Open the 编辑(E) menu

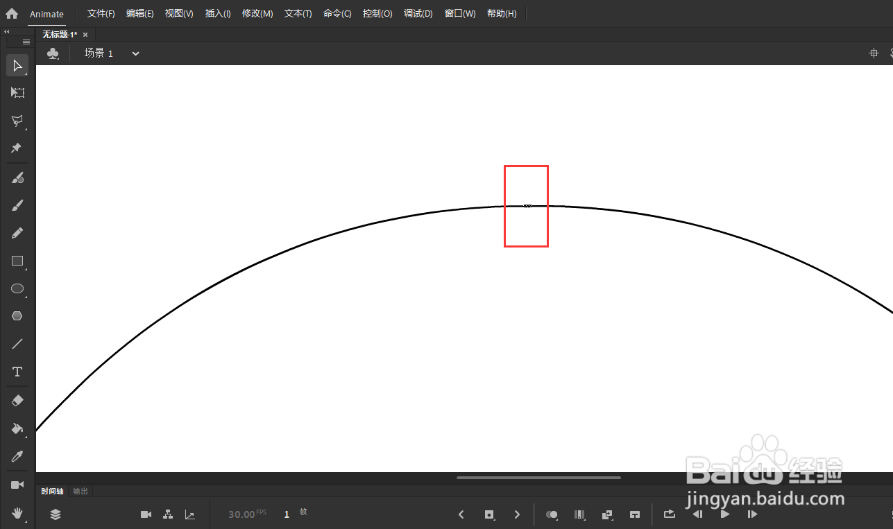[x=140, y=14]
